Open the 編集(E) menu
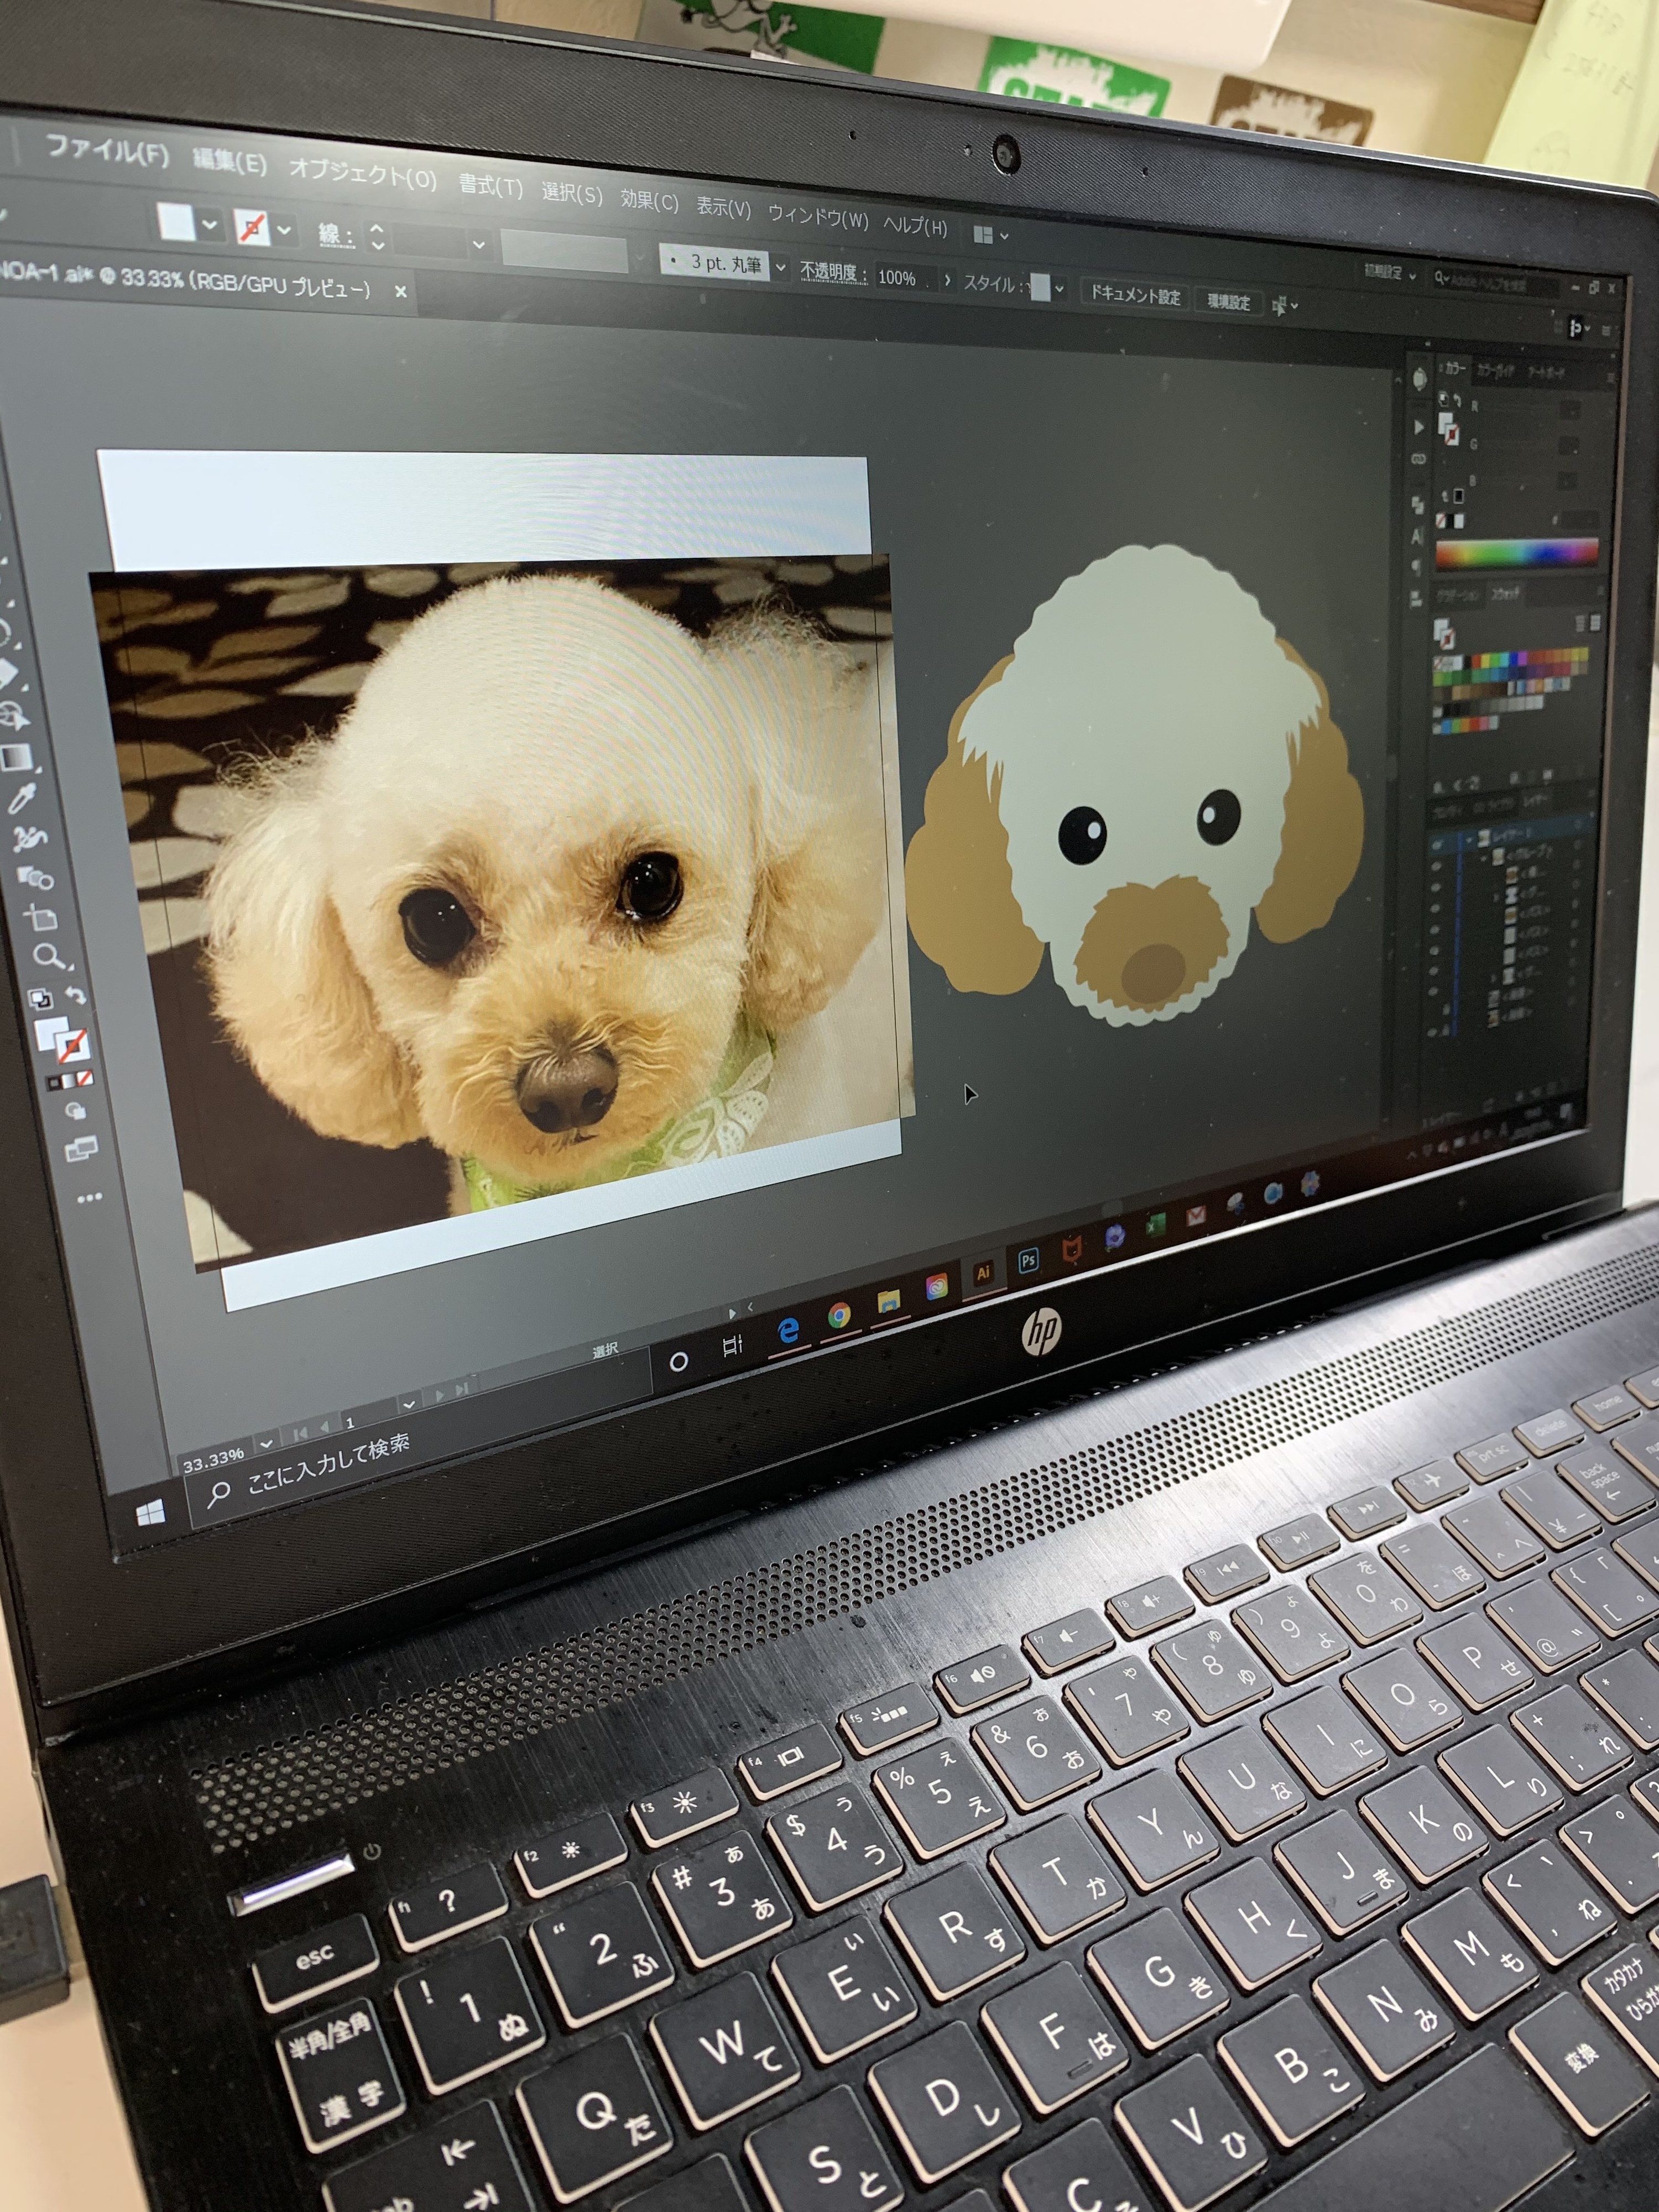Image resolution: width=1659 pixels, height=2212 pixels. pyautogui.click(x=229, y=163)
